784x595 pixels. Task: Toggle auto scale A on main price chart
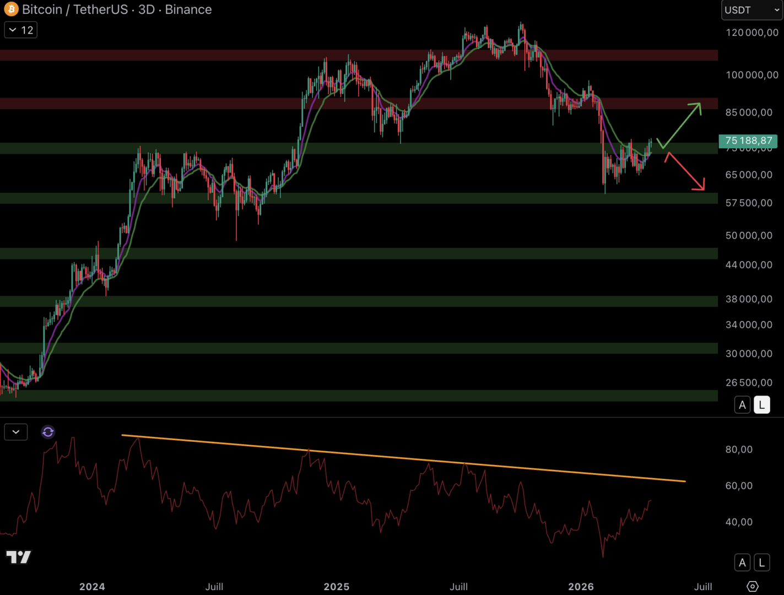742,405
